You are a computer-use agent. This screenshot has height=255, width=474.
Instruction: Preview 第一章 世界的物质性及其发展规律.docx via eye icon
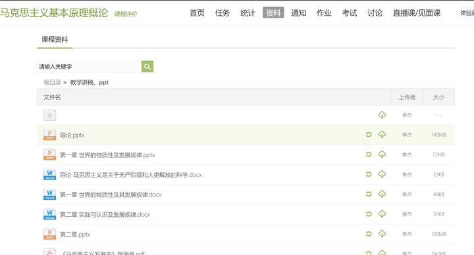click(x=369, y=195)
